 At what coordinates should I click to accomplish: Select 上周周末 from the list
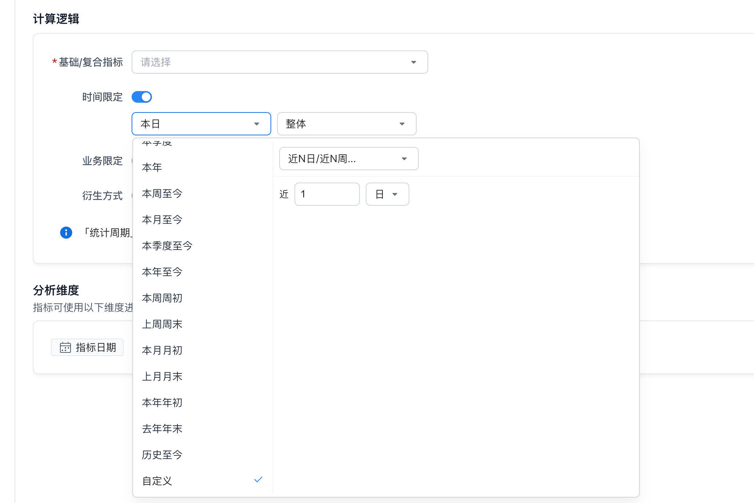click(x=162, y=324)
